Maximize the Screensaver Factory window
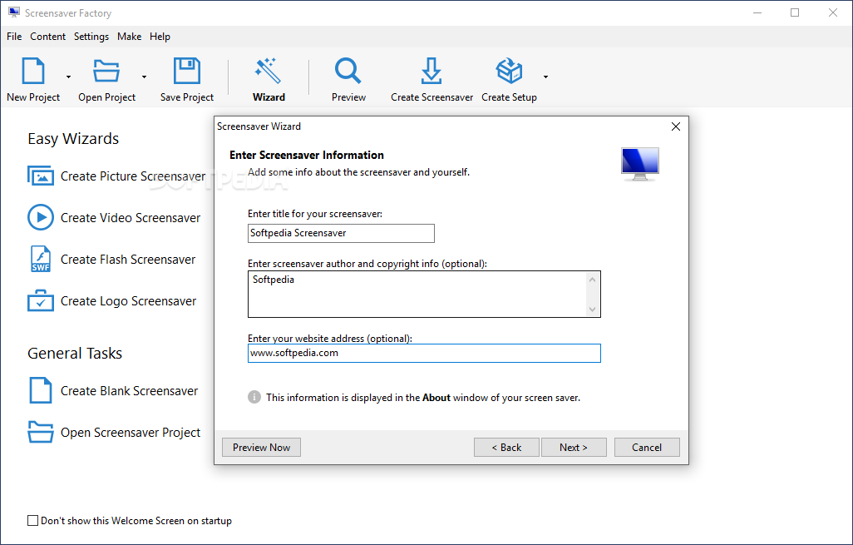The image size is (853, 545). point(795,12)
